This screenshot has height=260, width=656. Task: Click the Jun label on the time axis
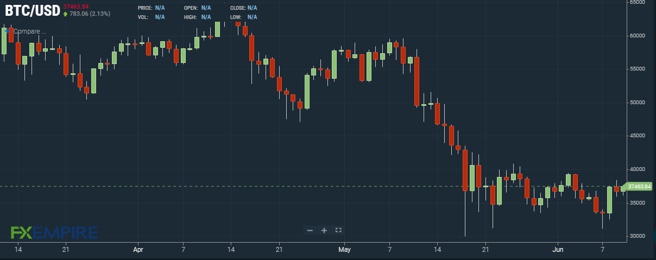[557, 250]
